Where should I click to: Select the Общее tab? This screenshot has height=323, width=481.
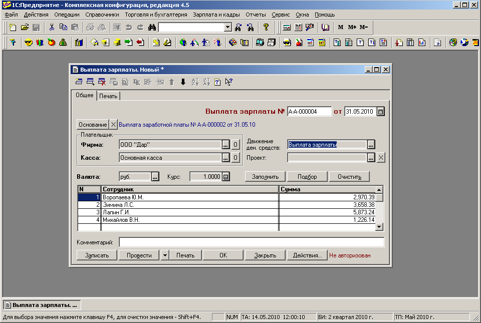(x=84, y=95)
